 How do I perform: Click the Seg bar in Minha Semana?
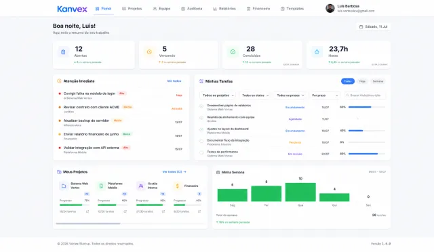click(232, 195)
